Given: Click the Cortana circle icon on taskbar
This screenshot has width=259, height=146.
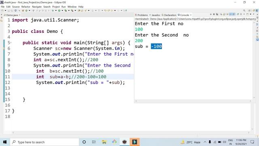Looking at the screenshot, I should pyautogui.click(x=84, y=142).
